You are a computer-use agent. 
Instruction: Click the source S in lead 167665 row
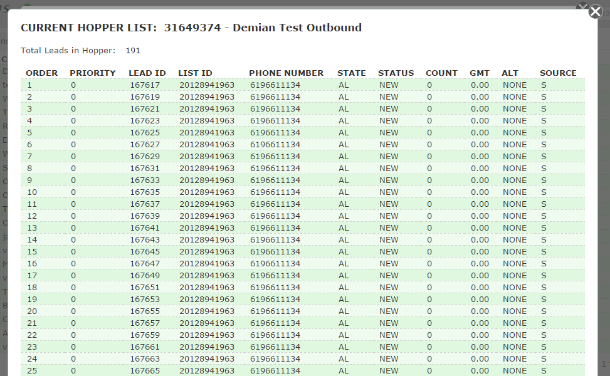point(544,370)
